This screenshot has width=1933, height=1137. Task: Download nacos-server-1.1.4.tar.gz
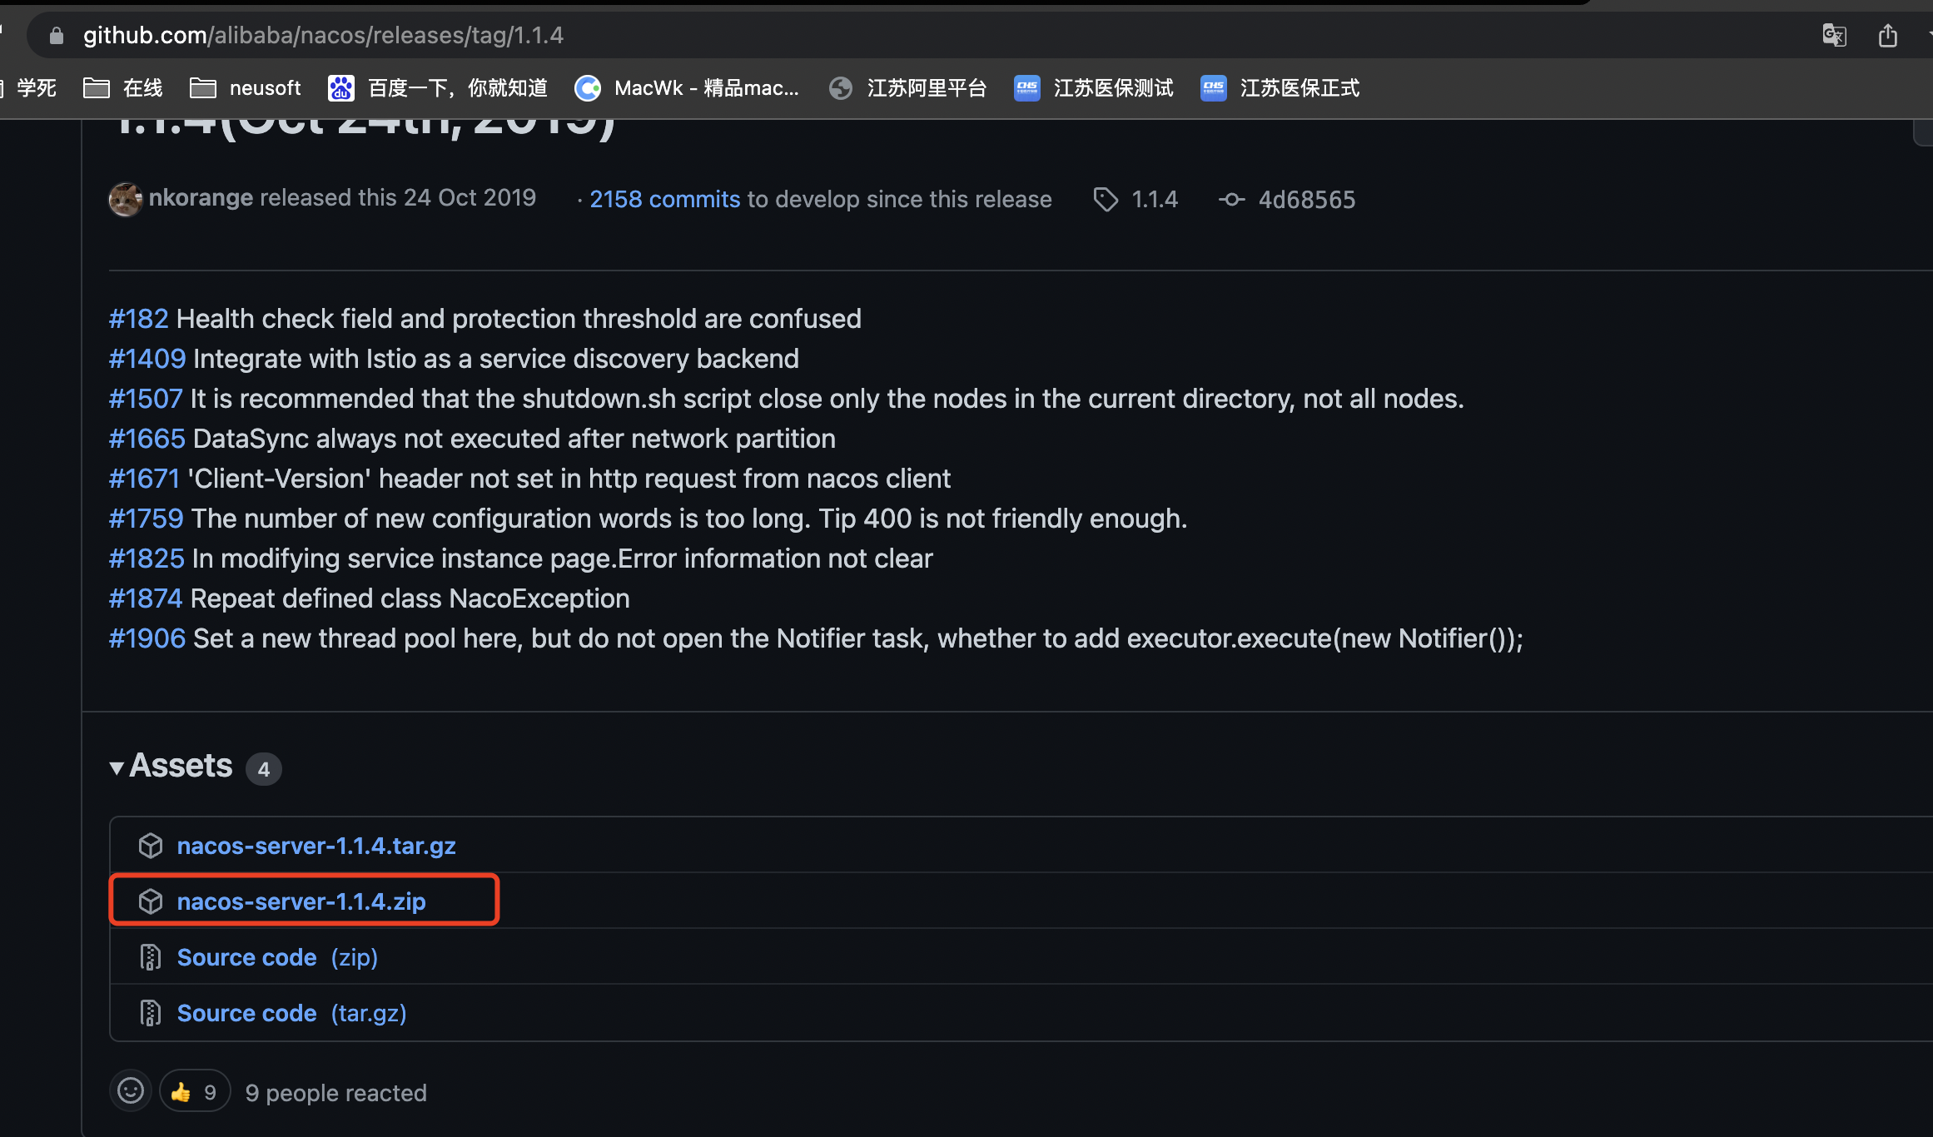pos(316,846)
